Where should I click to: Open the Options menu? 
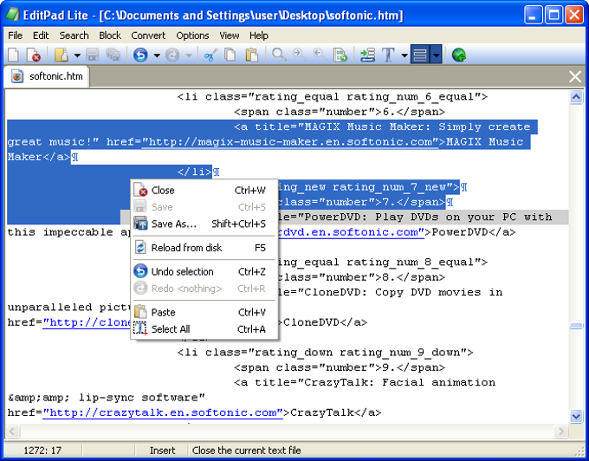[192, 36]
